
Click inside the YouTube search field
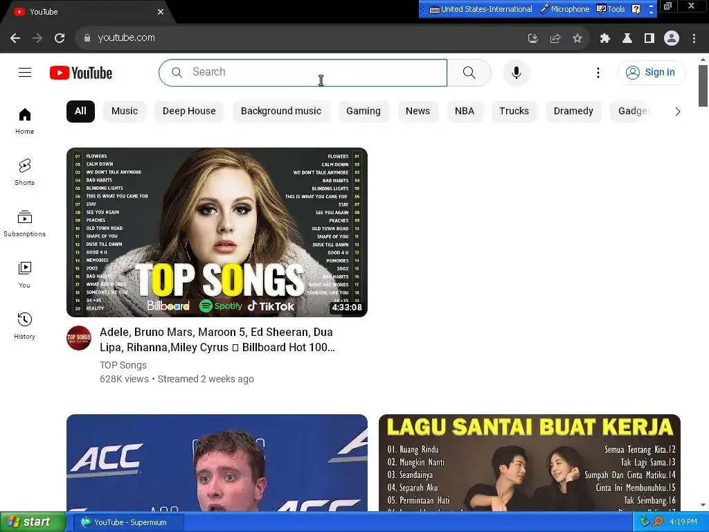[x=303, y=72]
